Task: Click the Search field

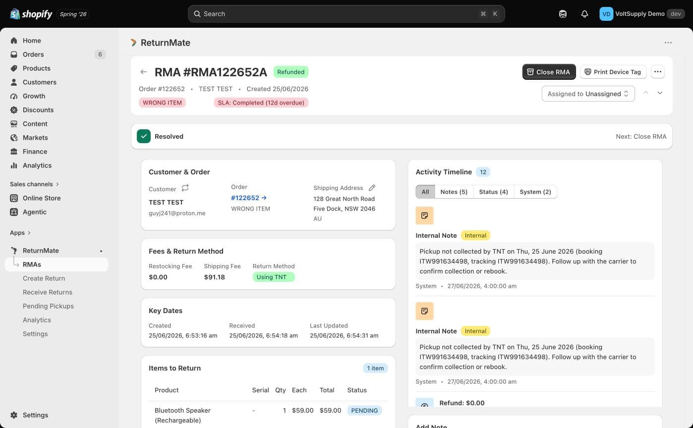Action: (x=346, y=14)
